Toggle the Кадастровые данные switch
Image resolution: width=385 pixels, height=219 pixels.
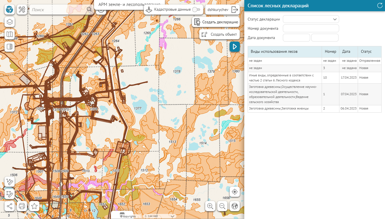pyautogui.click(x=196, y=10)
